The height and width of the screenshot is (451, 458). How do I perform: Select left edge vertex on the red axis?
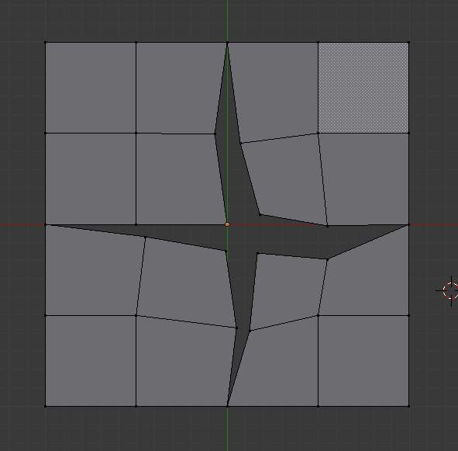(x=45, y=225)
